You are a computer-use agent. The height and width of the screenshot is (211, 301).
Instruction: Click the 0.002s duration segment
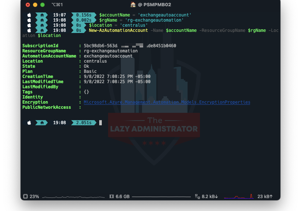pos(84,20)
